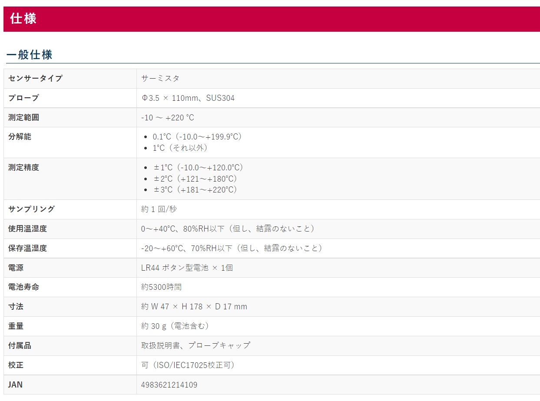
Task: Click the JAN code 4983621214109
Action: [169, 385]
